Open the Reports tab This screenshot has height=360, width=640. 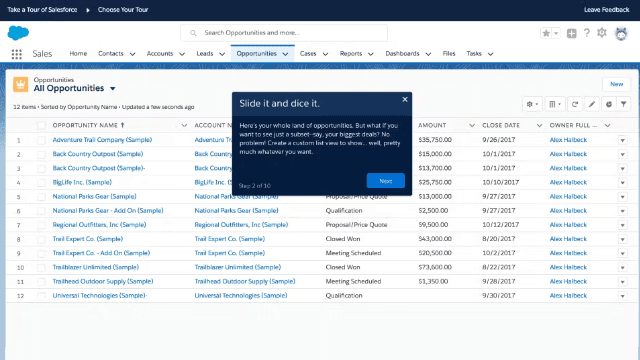(x=351, y=54)
